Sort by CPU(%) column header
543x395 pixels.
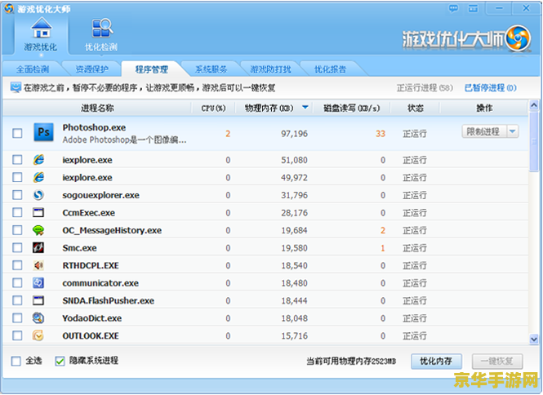[213, 109]
